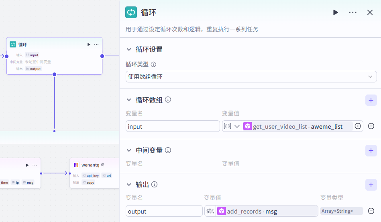The width and height of the screenshot is (381, 222).
Task: Click the wenantq node plugin icon
Action: click(76, 165)
